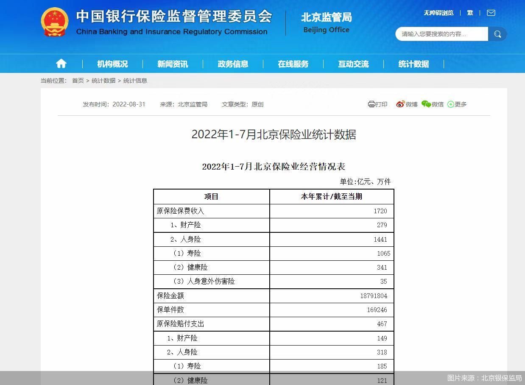Select the 新闻资讯 menu item
Screen dimensions: 525x385
click(x=172, y=64)
